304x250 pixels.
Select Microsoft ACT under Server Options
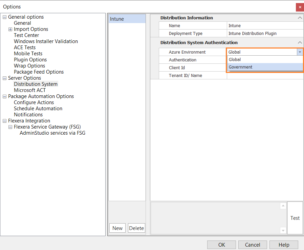click(x=30, y=90)
